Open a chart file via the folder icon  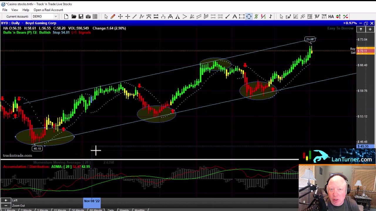click(73, 17)
